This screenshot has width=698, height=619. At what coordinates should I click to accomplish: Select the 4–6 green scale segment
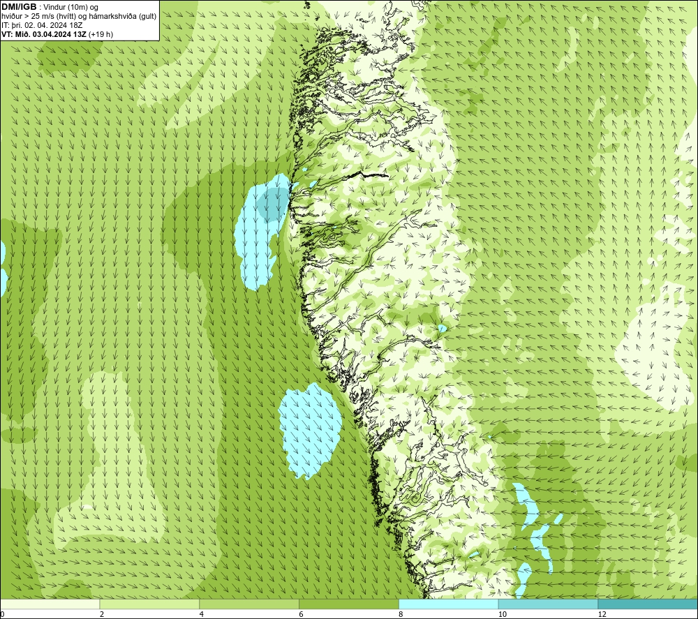click(x=249, y=604)
